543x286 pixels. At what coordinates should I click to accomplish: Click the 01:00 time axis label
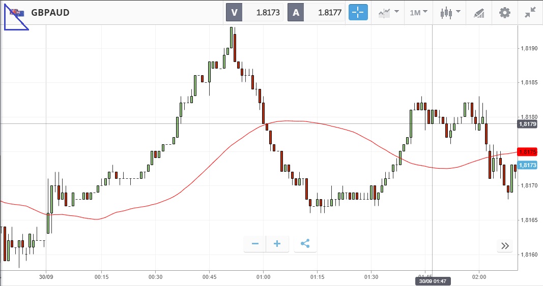pos(263,277)
